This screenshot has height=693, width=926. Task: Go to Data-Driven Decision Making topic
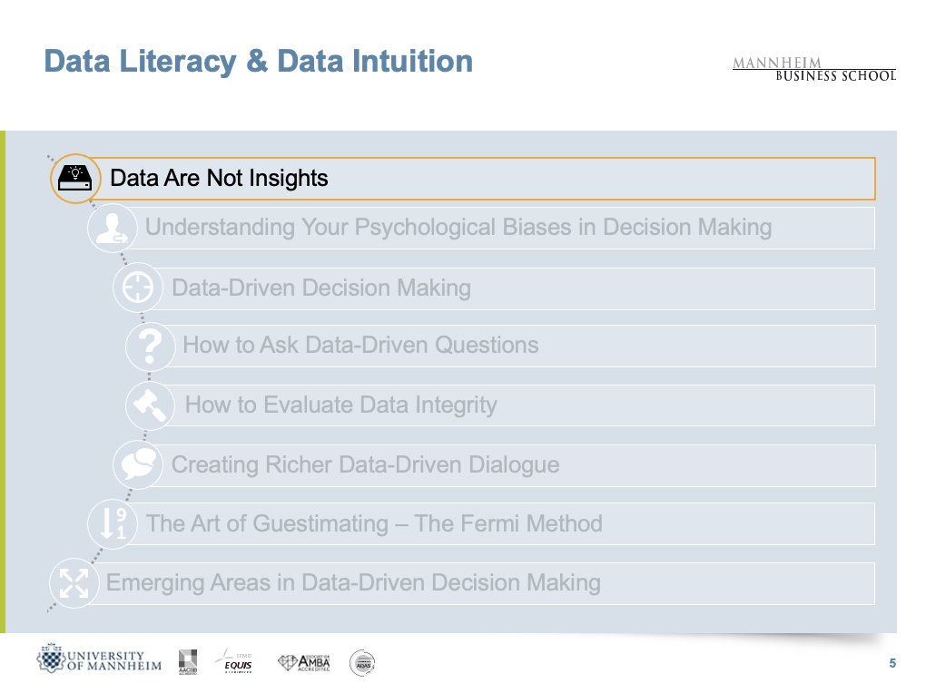[321, 288]
